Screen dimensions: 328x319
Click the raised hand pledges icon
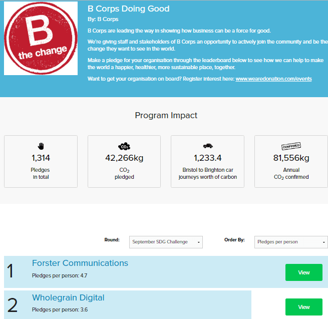(41, 146)
